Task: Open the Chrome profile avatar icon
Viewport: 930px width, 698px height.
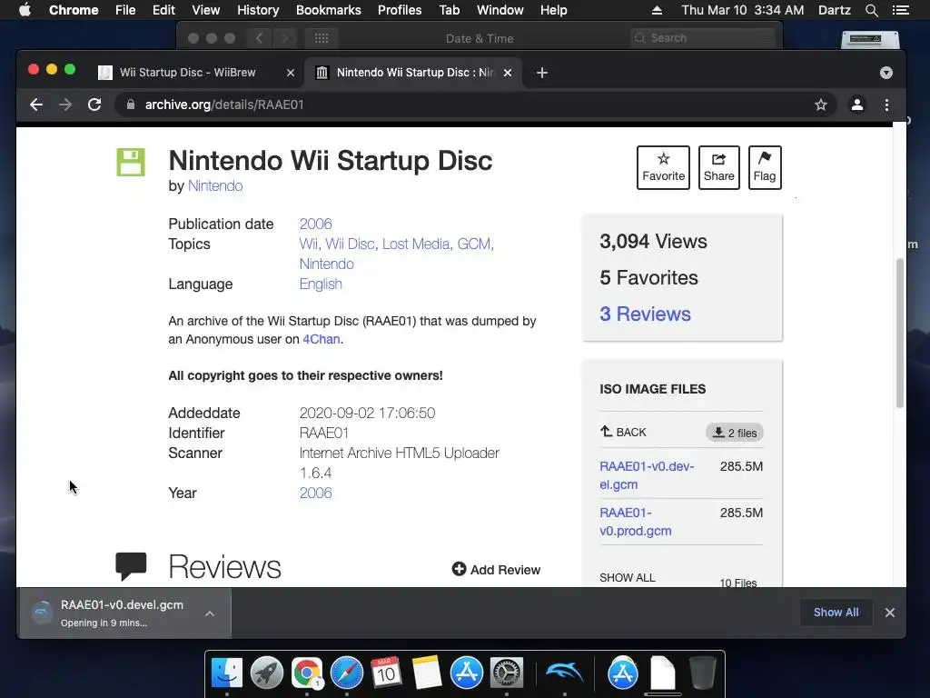Action: coord(857,105)
